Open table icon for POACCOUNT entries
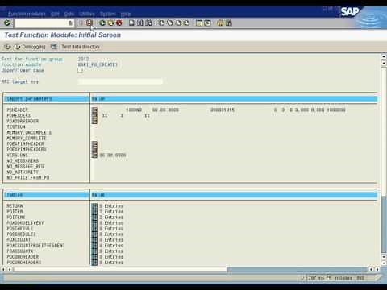Screen dimensions: 387x290 94,240
